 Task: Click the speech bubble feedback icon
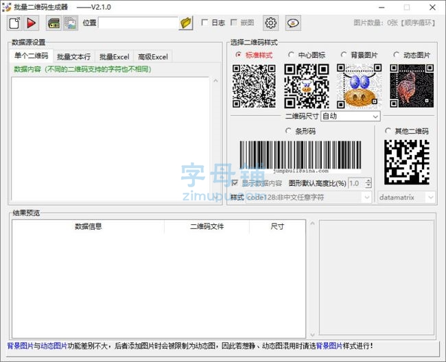293,23
